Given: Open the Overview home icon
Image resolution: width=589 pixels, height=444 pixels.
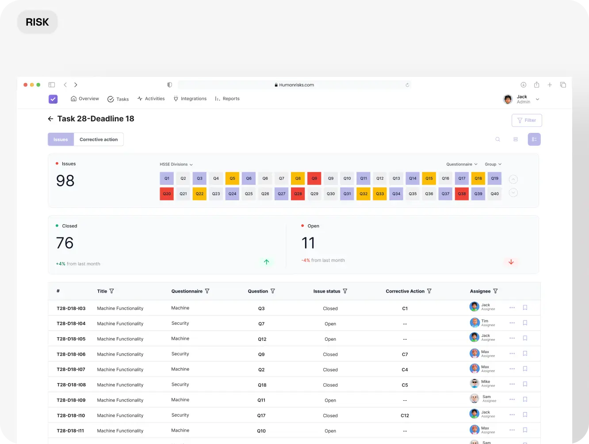Looking at the screenshot, I should coord(74,98).
